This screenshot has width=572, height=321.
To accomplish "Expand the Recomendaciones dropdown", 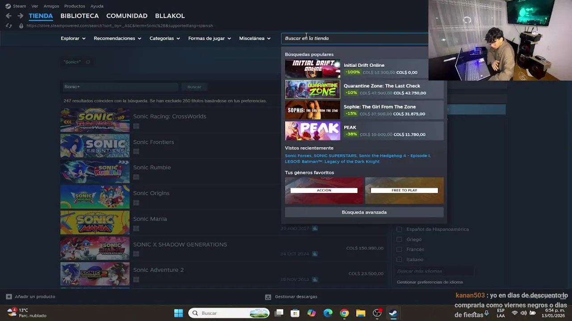I will click(x=118, y=38).
